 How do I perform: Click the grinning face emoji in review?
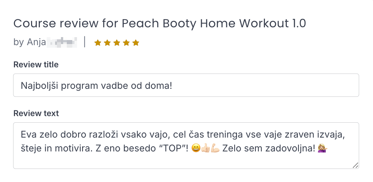[x=195, y=149]
